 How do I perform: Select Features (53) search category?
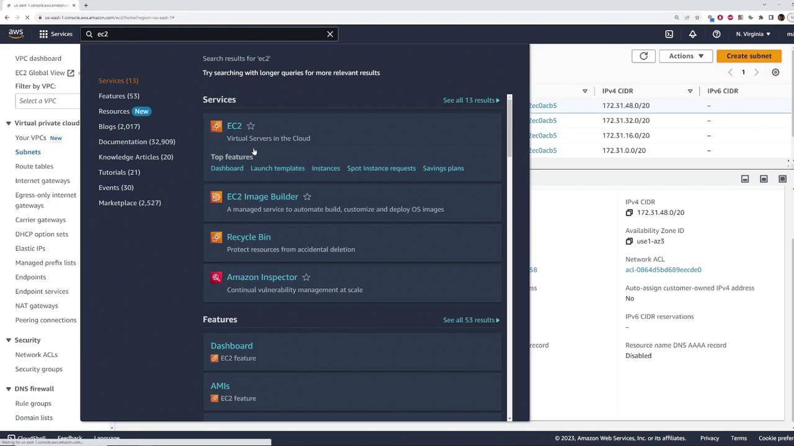click(118, 96)
